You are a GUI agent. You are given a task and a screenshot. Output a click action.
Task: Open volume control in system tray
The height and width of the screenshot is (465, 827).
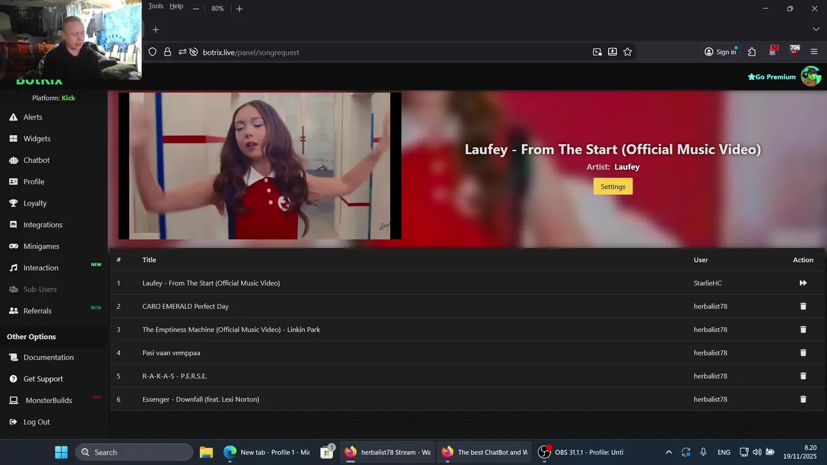click(x=757, y=452)
